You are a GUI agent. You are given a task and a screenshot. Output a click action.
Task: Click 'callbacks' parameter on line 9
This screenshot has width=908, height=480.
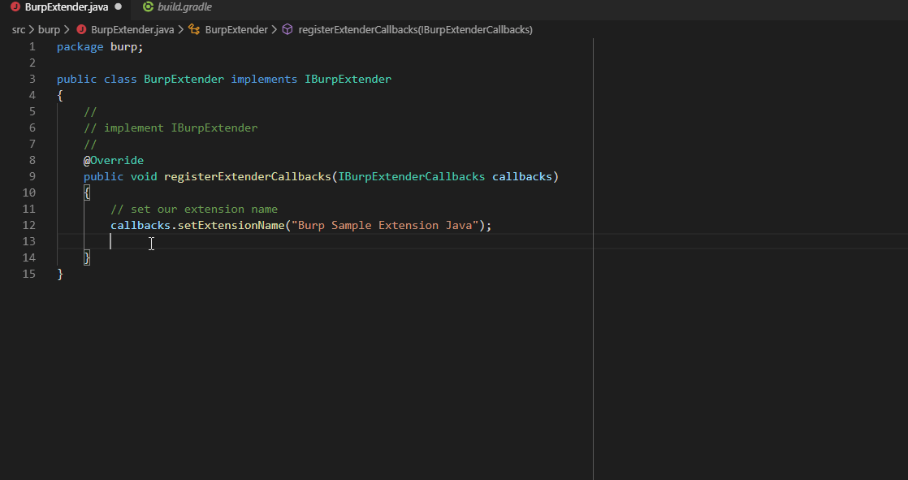click(521, 176)
